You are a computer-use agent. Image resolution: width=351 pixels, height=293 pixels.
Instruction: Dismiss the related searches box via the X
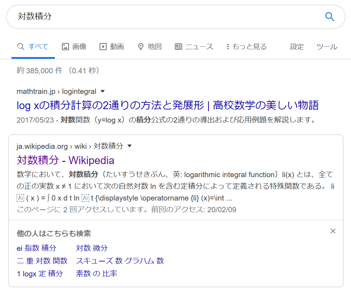click(x=333, y=231)
